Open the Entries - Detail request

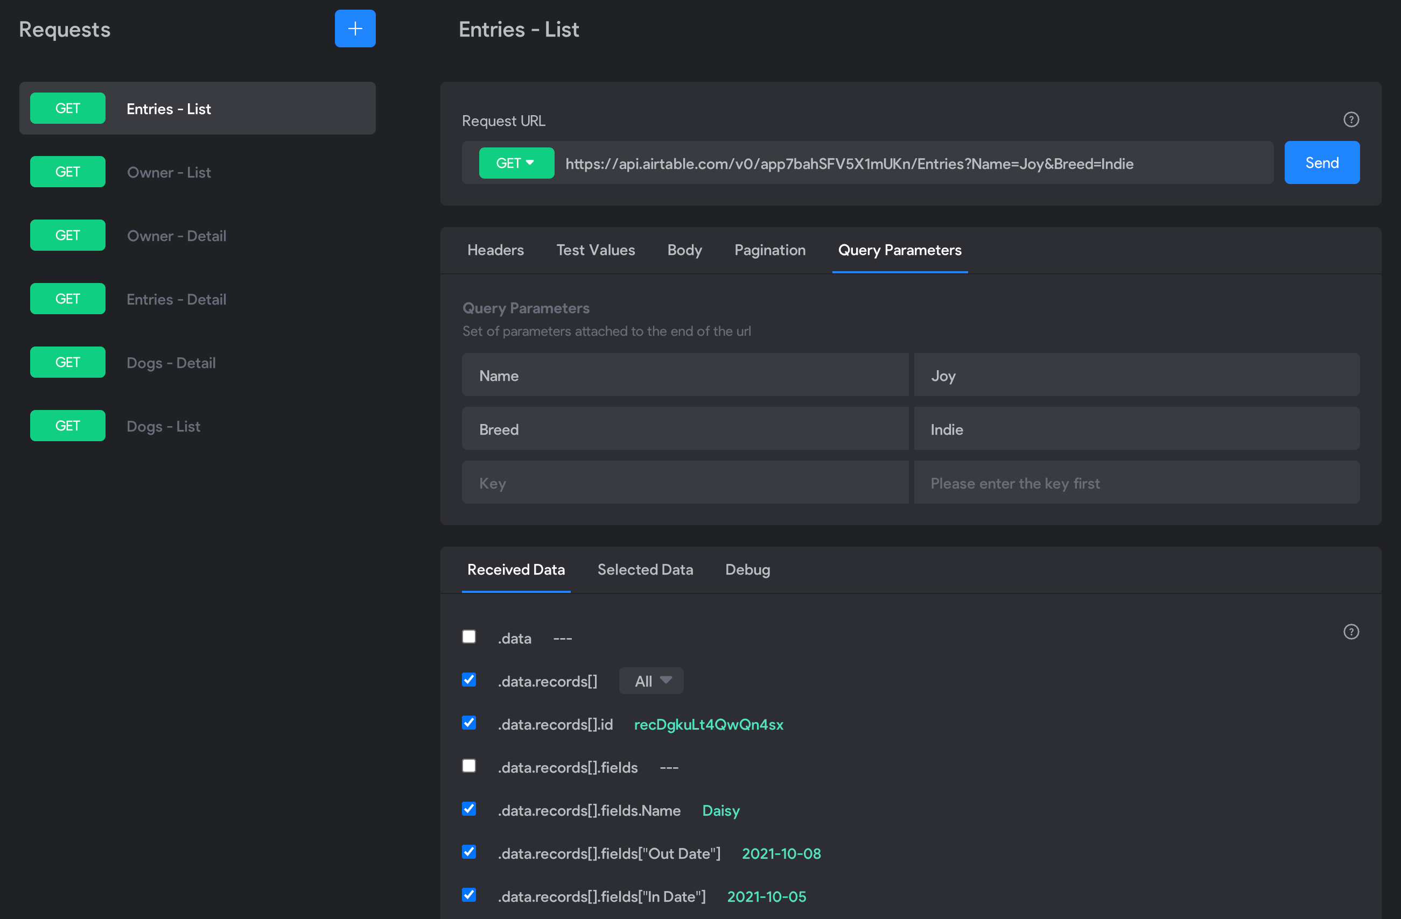[x=197, y=299]
